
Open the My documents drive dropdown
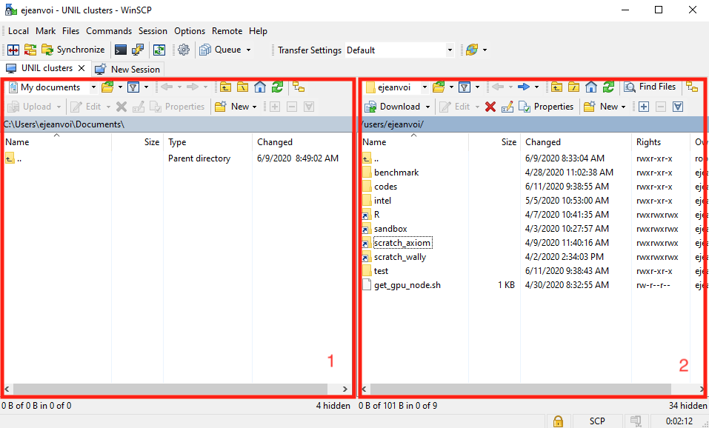(93, 87)
